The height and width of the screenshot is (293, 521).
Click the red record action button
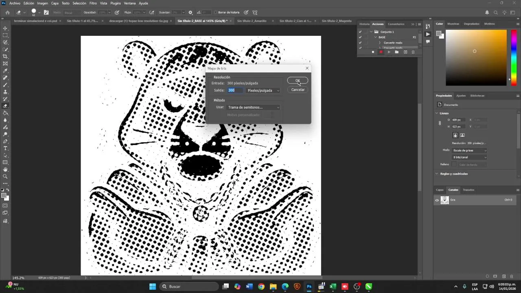(381, 52)
